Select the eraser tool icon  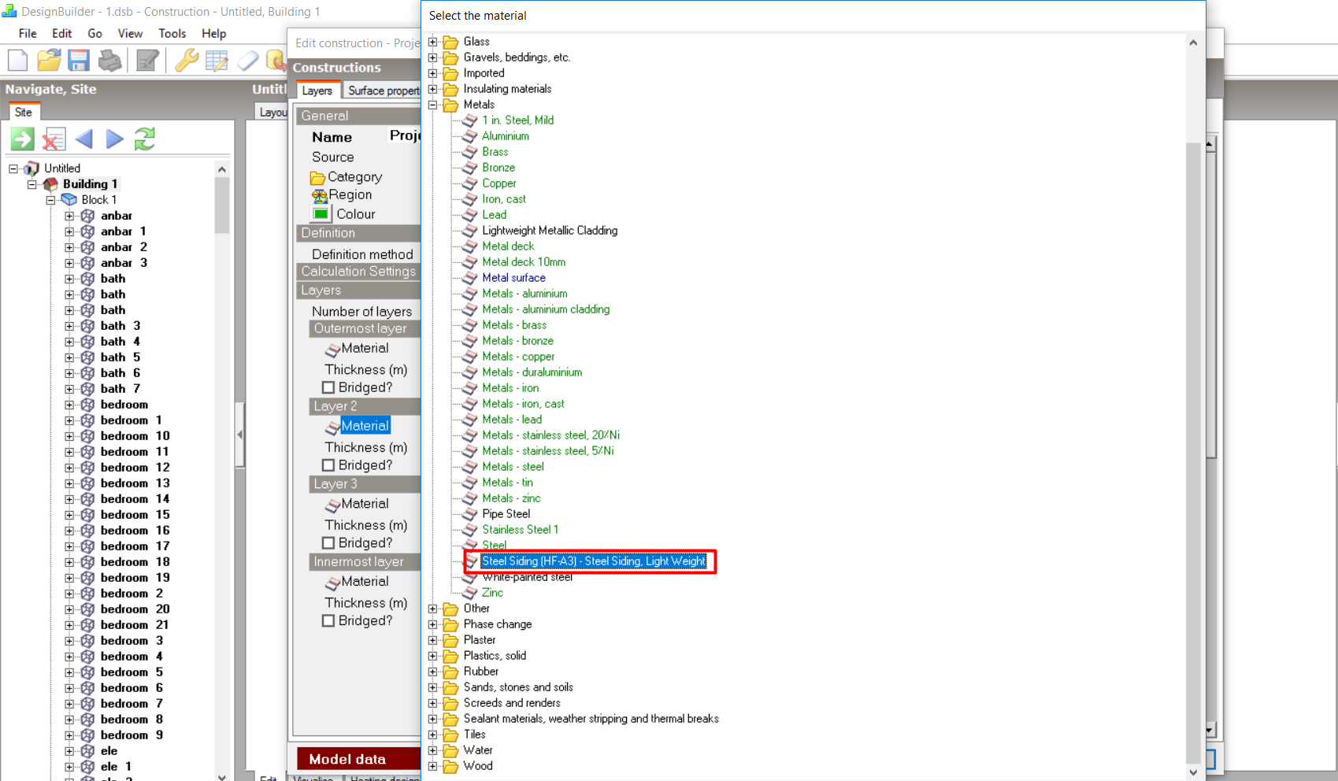pos(247,60)
